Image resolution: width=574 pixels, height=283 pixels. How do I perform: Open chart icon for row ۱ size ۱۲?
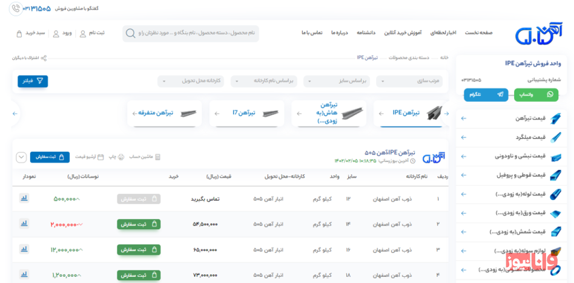tap(24, 198)
